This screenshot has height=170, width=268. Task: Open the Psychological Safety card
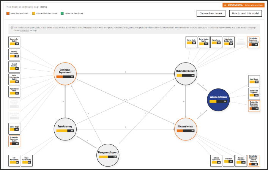14,92
